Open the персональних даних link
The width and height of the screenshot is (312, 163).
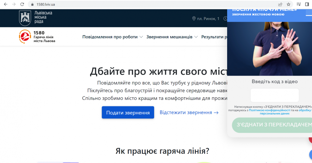tap(275, 114)
